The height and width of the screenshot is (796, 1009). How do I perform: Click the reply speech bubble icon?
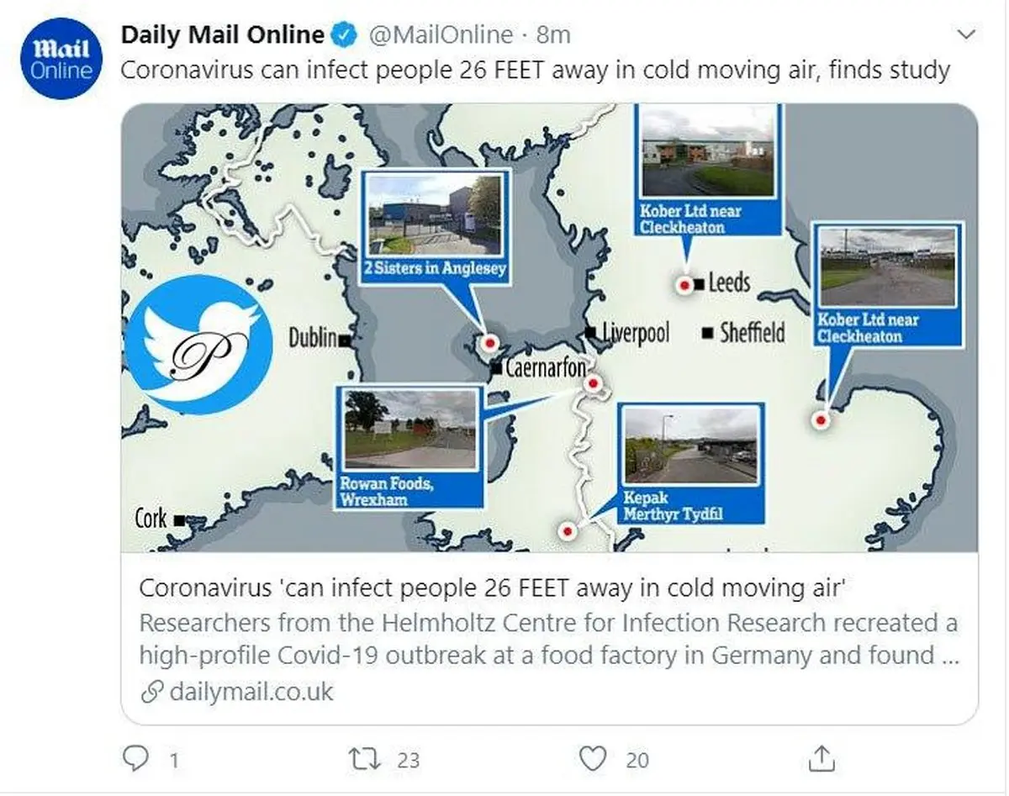(x=135, y=759)
